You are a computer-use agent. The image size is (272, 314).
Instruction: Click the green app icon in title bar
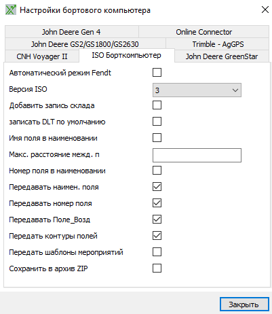tap(11, 10)
